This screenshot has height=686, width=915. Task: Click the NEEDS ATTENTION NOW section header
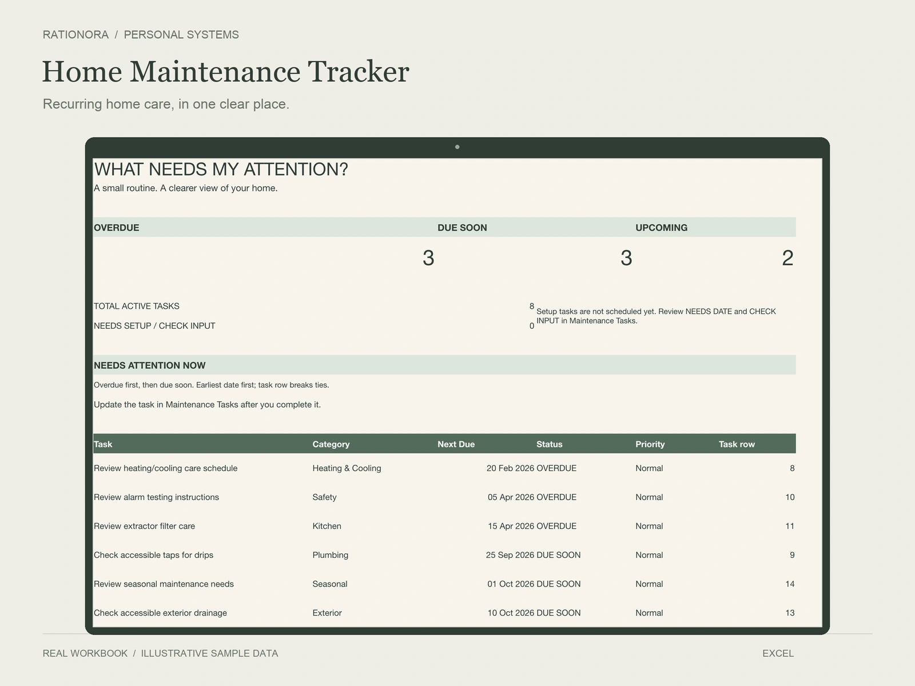click(150, 365)
